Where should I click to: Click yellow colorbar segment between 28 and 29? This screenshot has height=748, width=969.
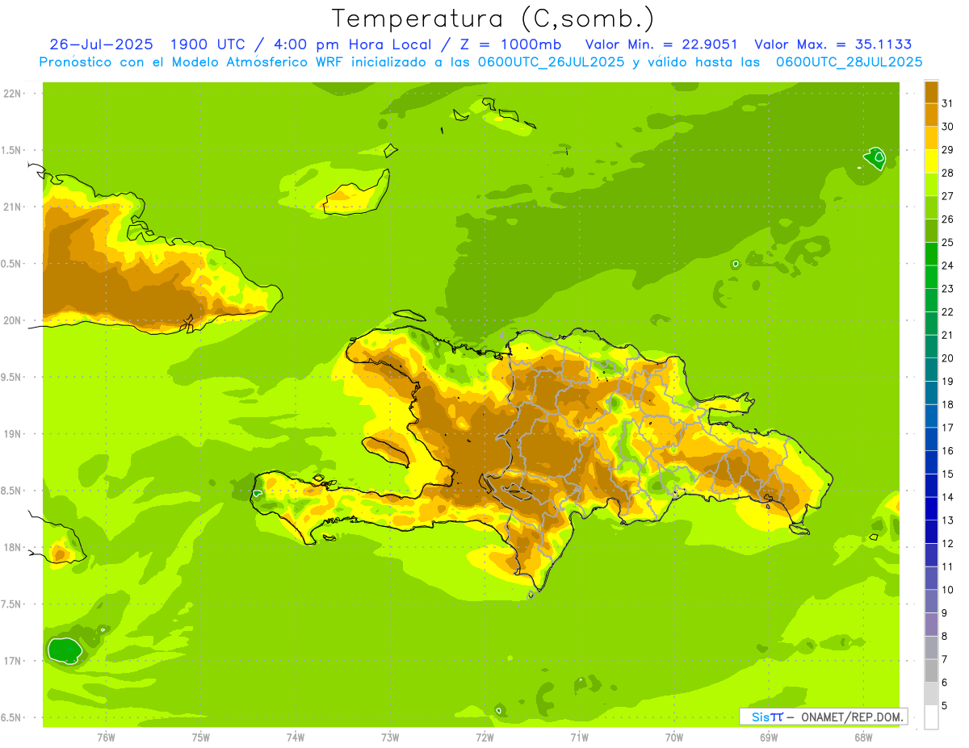pos(931,161)
